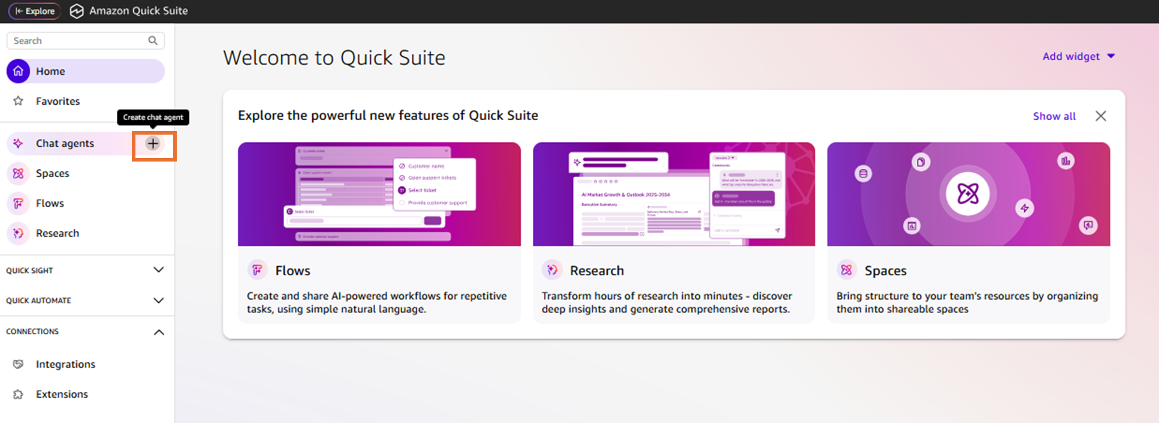Open the Extensions label
This screenshot has height=423, width=1159.
(62, 394)
